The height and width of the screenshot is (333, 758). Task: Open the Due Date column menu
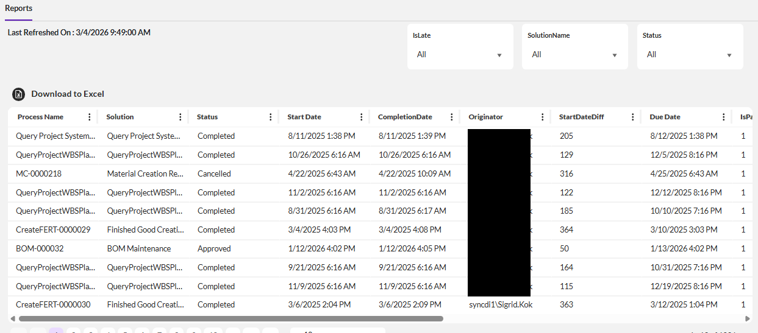coord(724,117)
